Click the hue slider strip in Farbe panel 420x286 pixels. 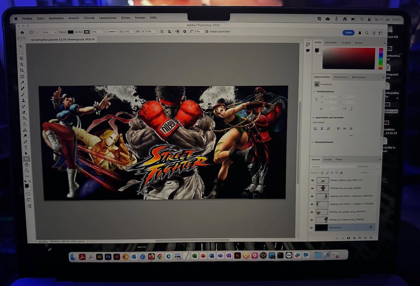click(x=380, y=58)
